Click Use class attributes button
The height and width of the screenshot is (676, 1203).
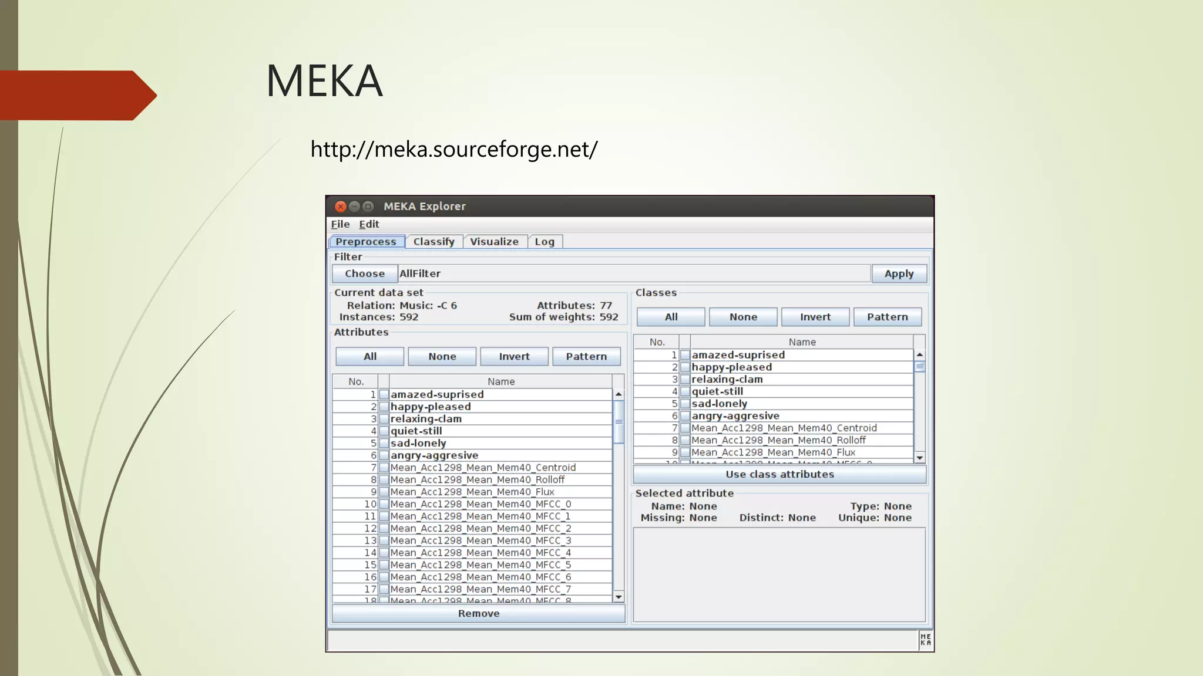pyautogui.click(x=780, y=474)
